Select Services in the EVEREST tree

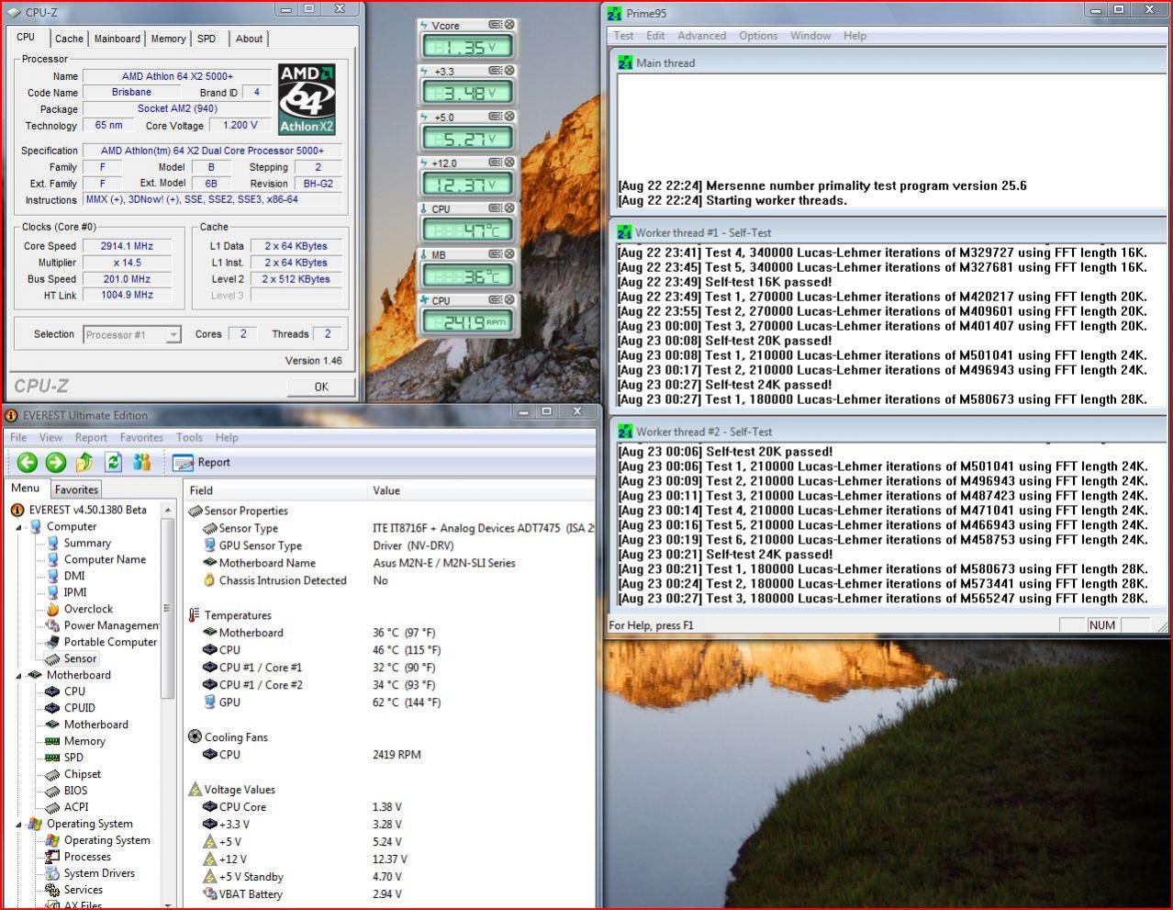pyautogui.click(x=84, y=890)
